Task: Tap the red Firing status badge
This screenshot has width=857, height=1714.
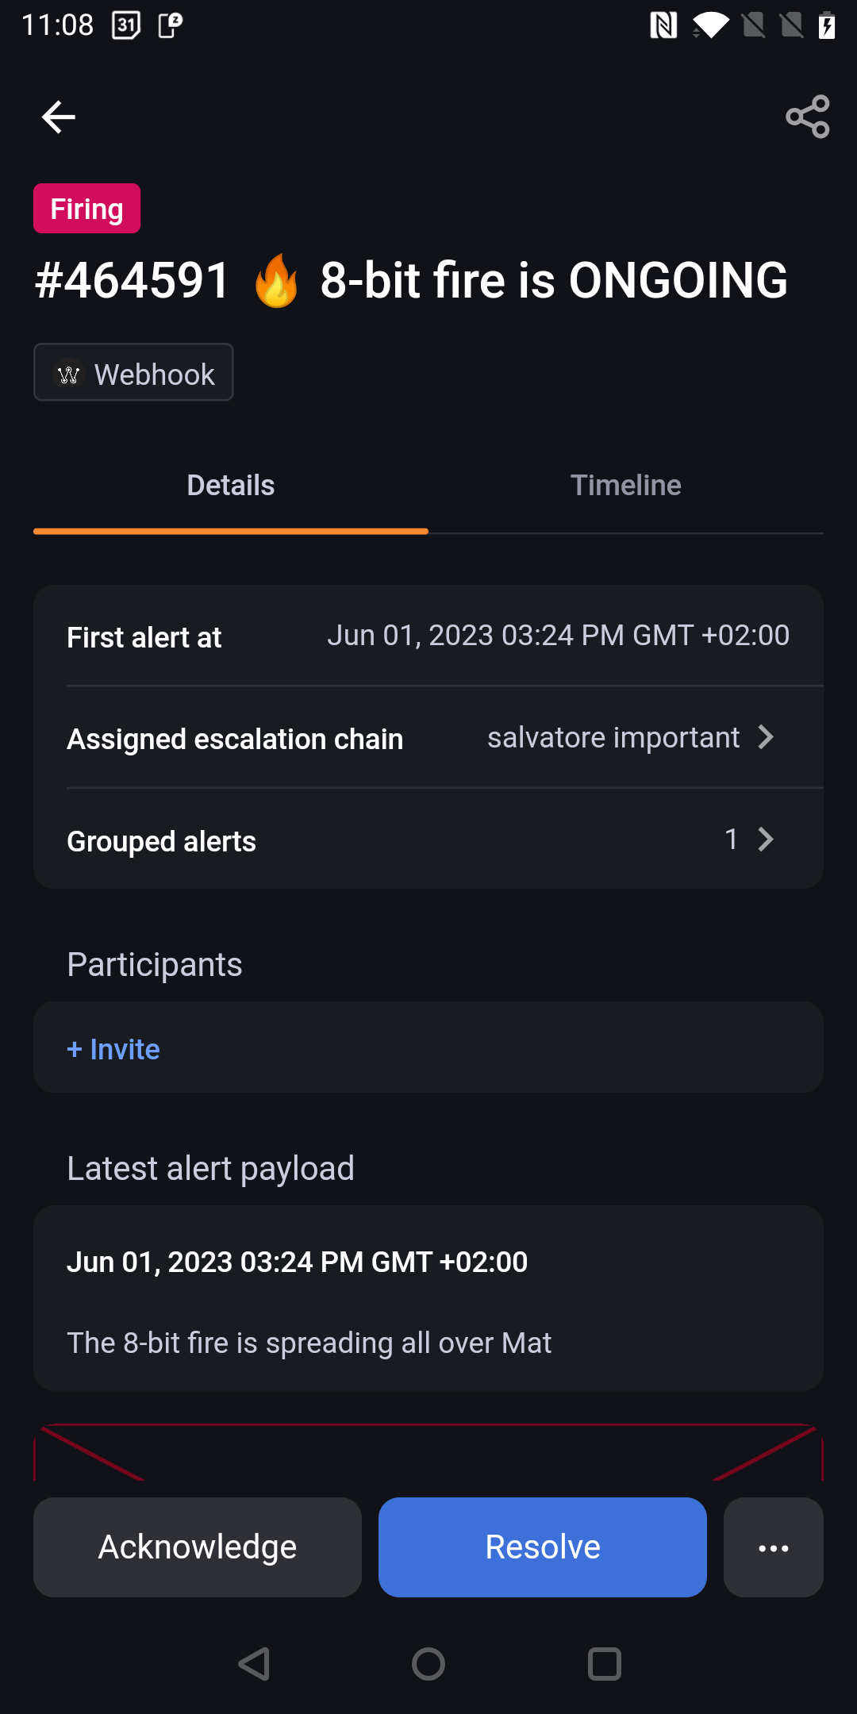Action: click(x=86, y=209)
